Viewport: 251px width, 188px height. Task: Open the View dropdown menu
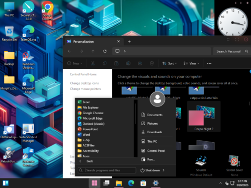191,63
